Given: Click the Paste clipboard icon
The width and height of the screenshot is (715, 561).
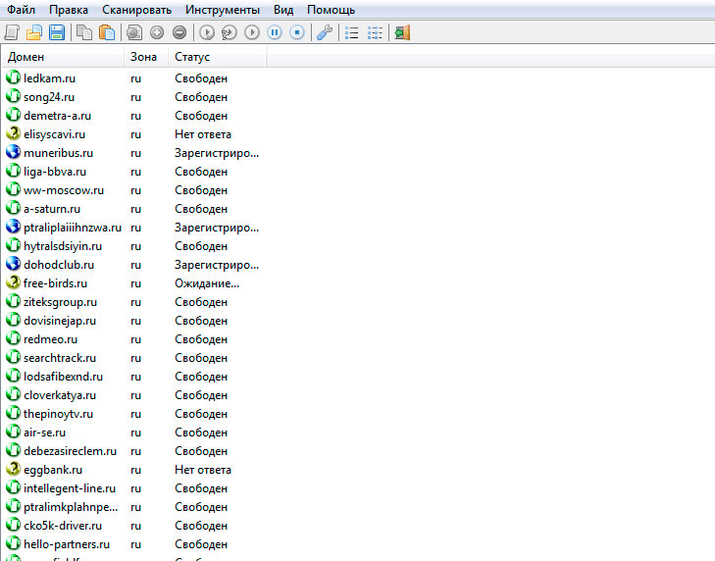Looking at the screenshot, I should click(x=107, y=32).
